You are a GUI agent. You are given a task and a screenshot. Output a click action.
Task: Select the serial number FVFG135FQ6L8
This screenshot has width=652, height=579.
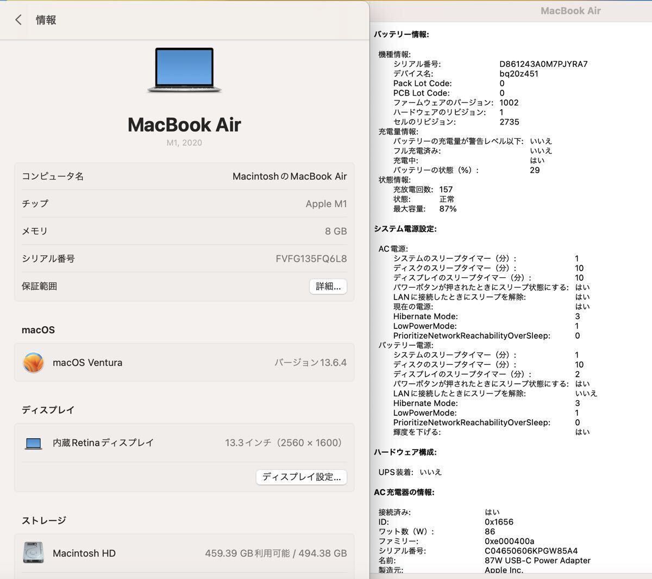[311, 259]
